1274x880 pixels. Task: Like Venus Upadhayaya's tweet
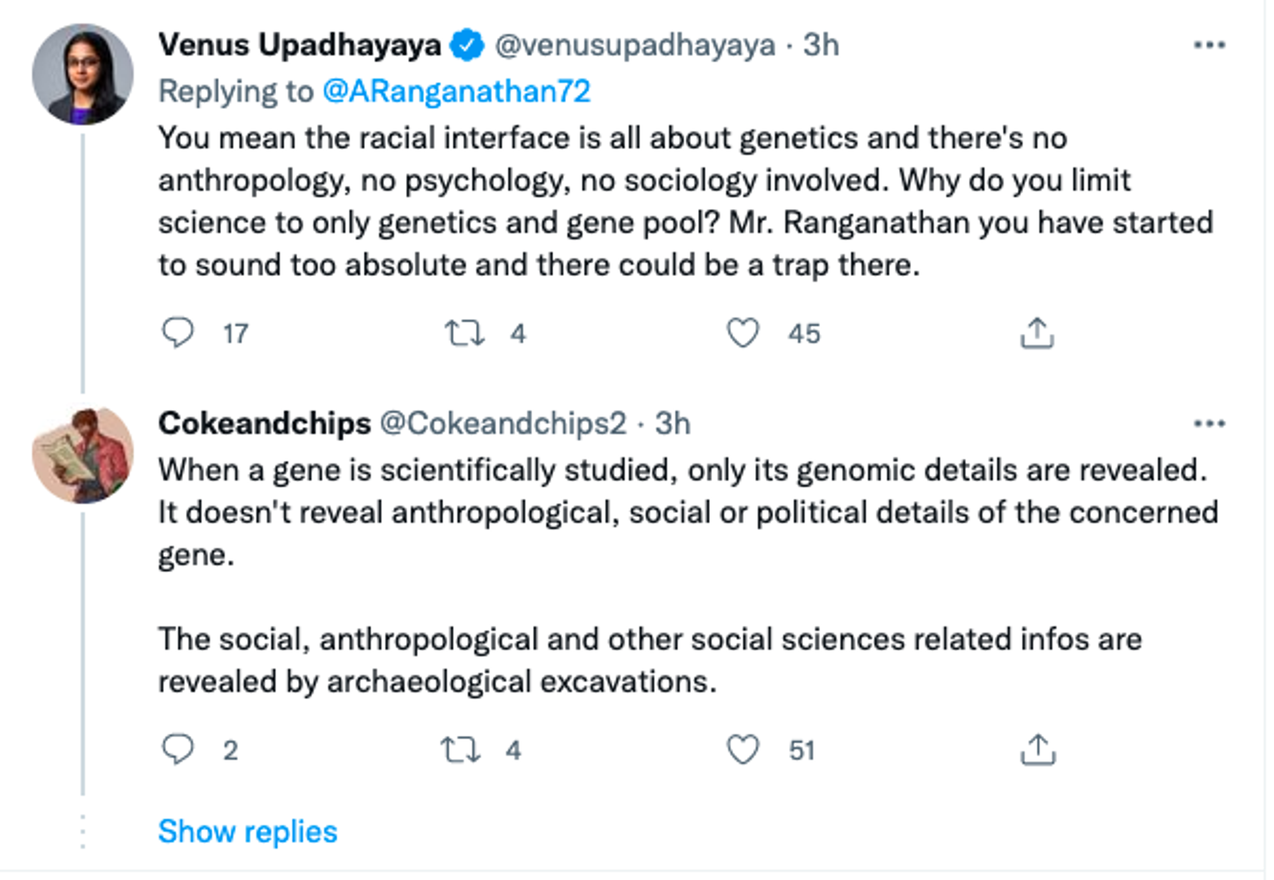(743, 332)
